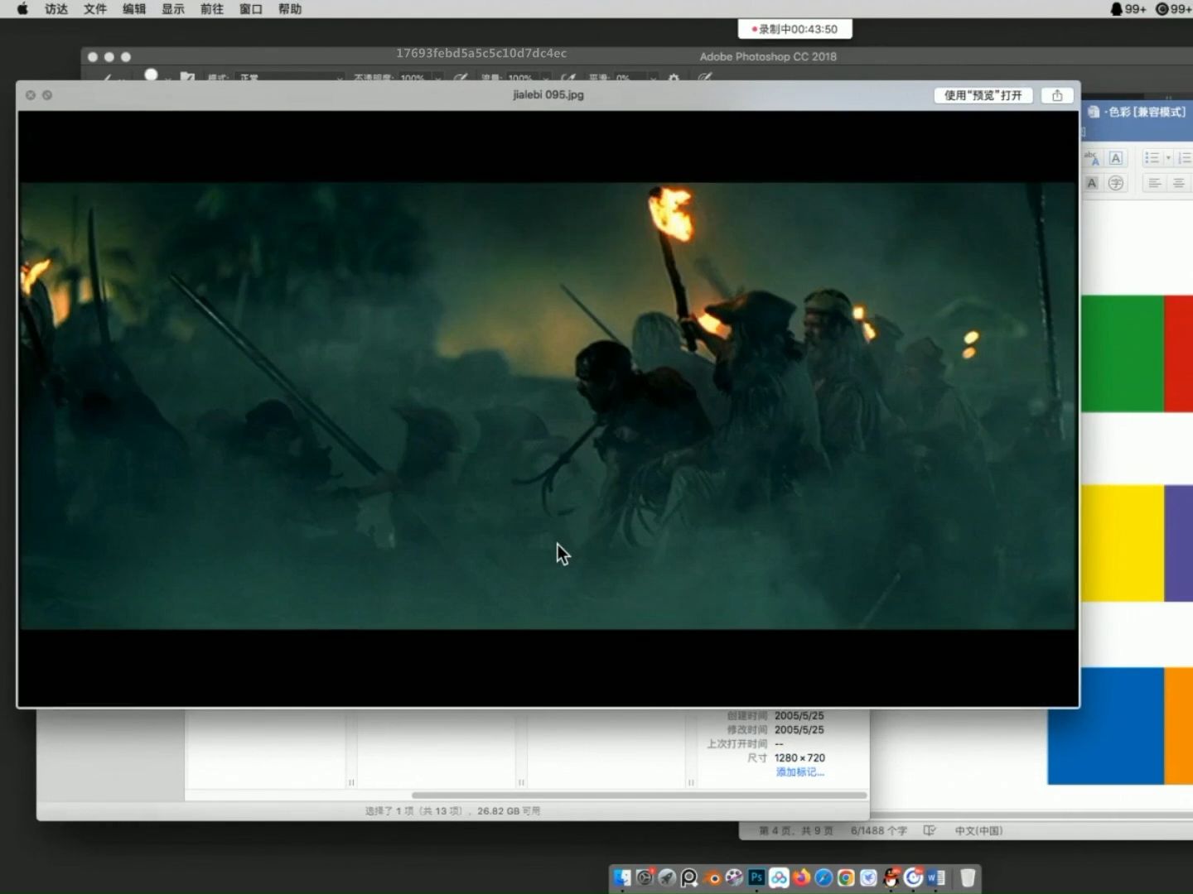The width and height of the screenshot is (1193, 894).
Task: Click Word status bar 第4页，共9页
Action: [x=796, y=830]
